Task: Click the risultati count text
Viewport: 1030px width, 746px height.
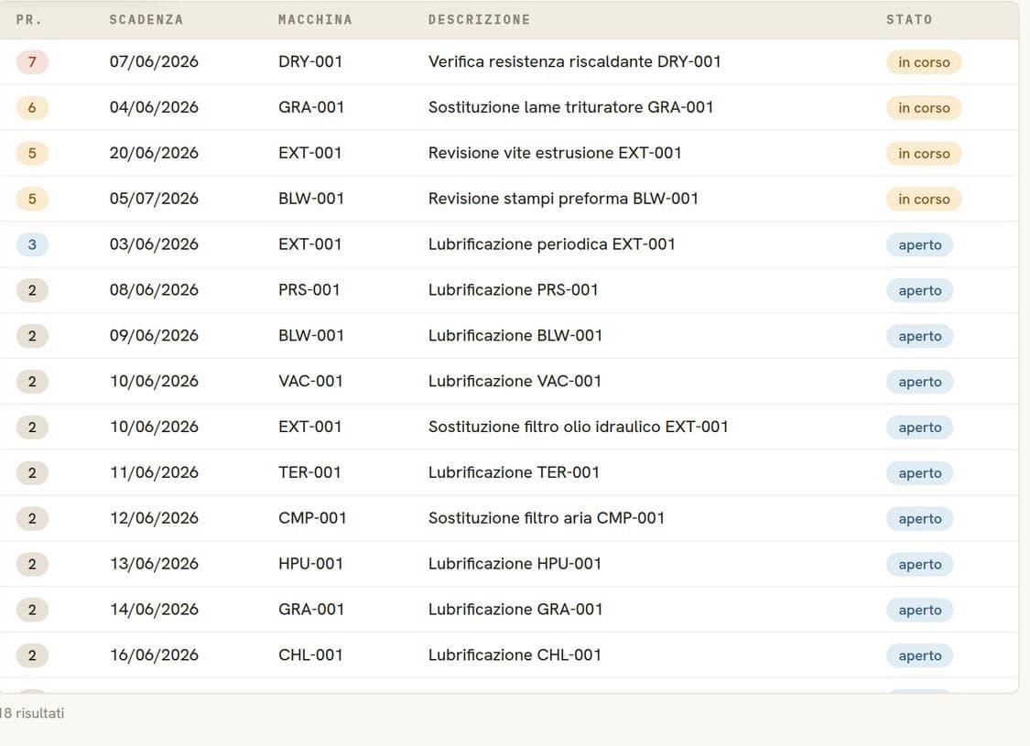Action: 32,713
